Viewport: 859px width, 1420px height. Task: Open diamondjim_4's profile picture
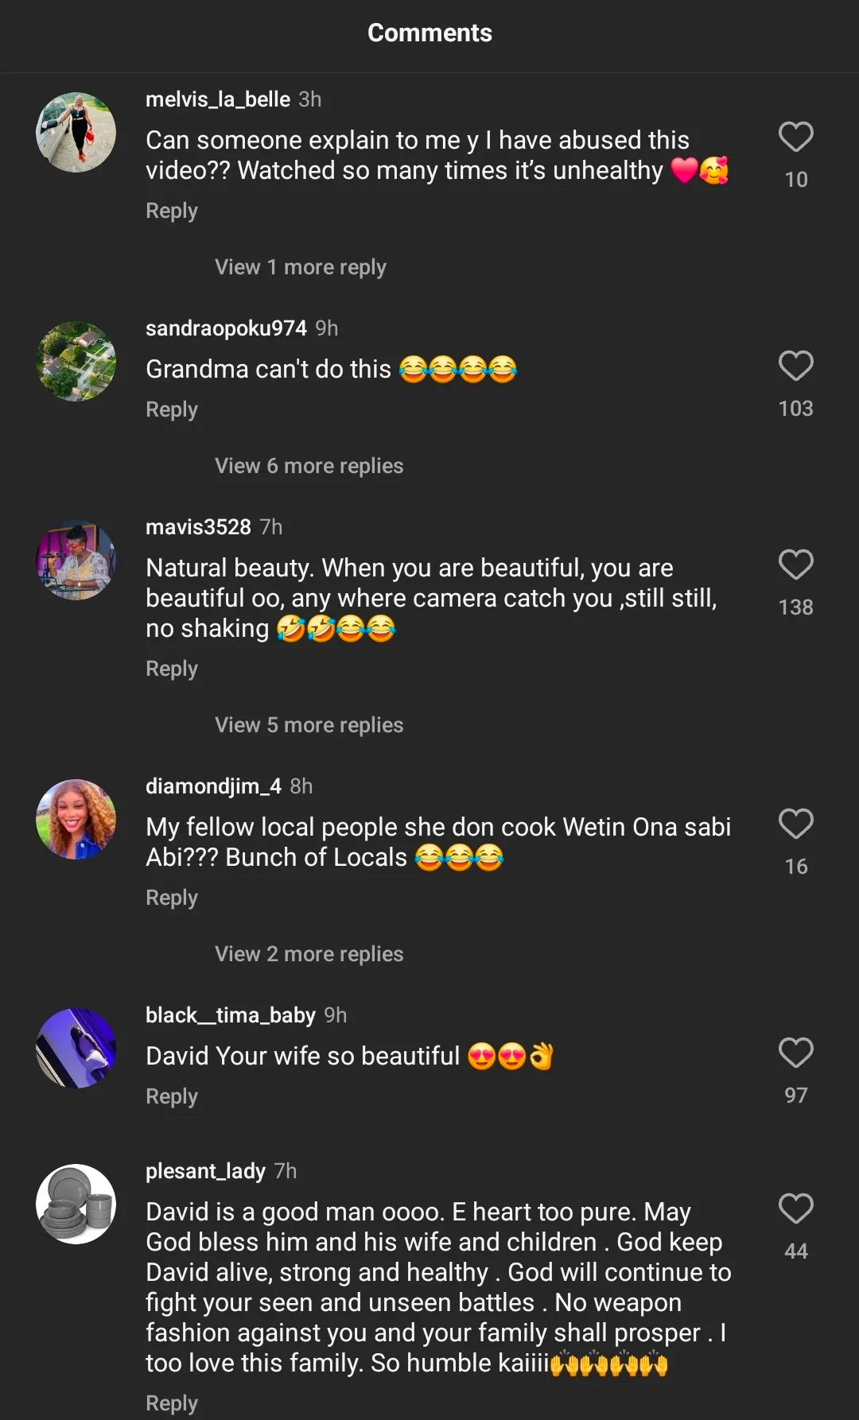click(76, 820)
